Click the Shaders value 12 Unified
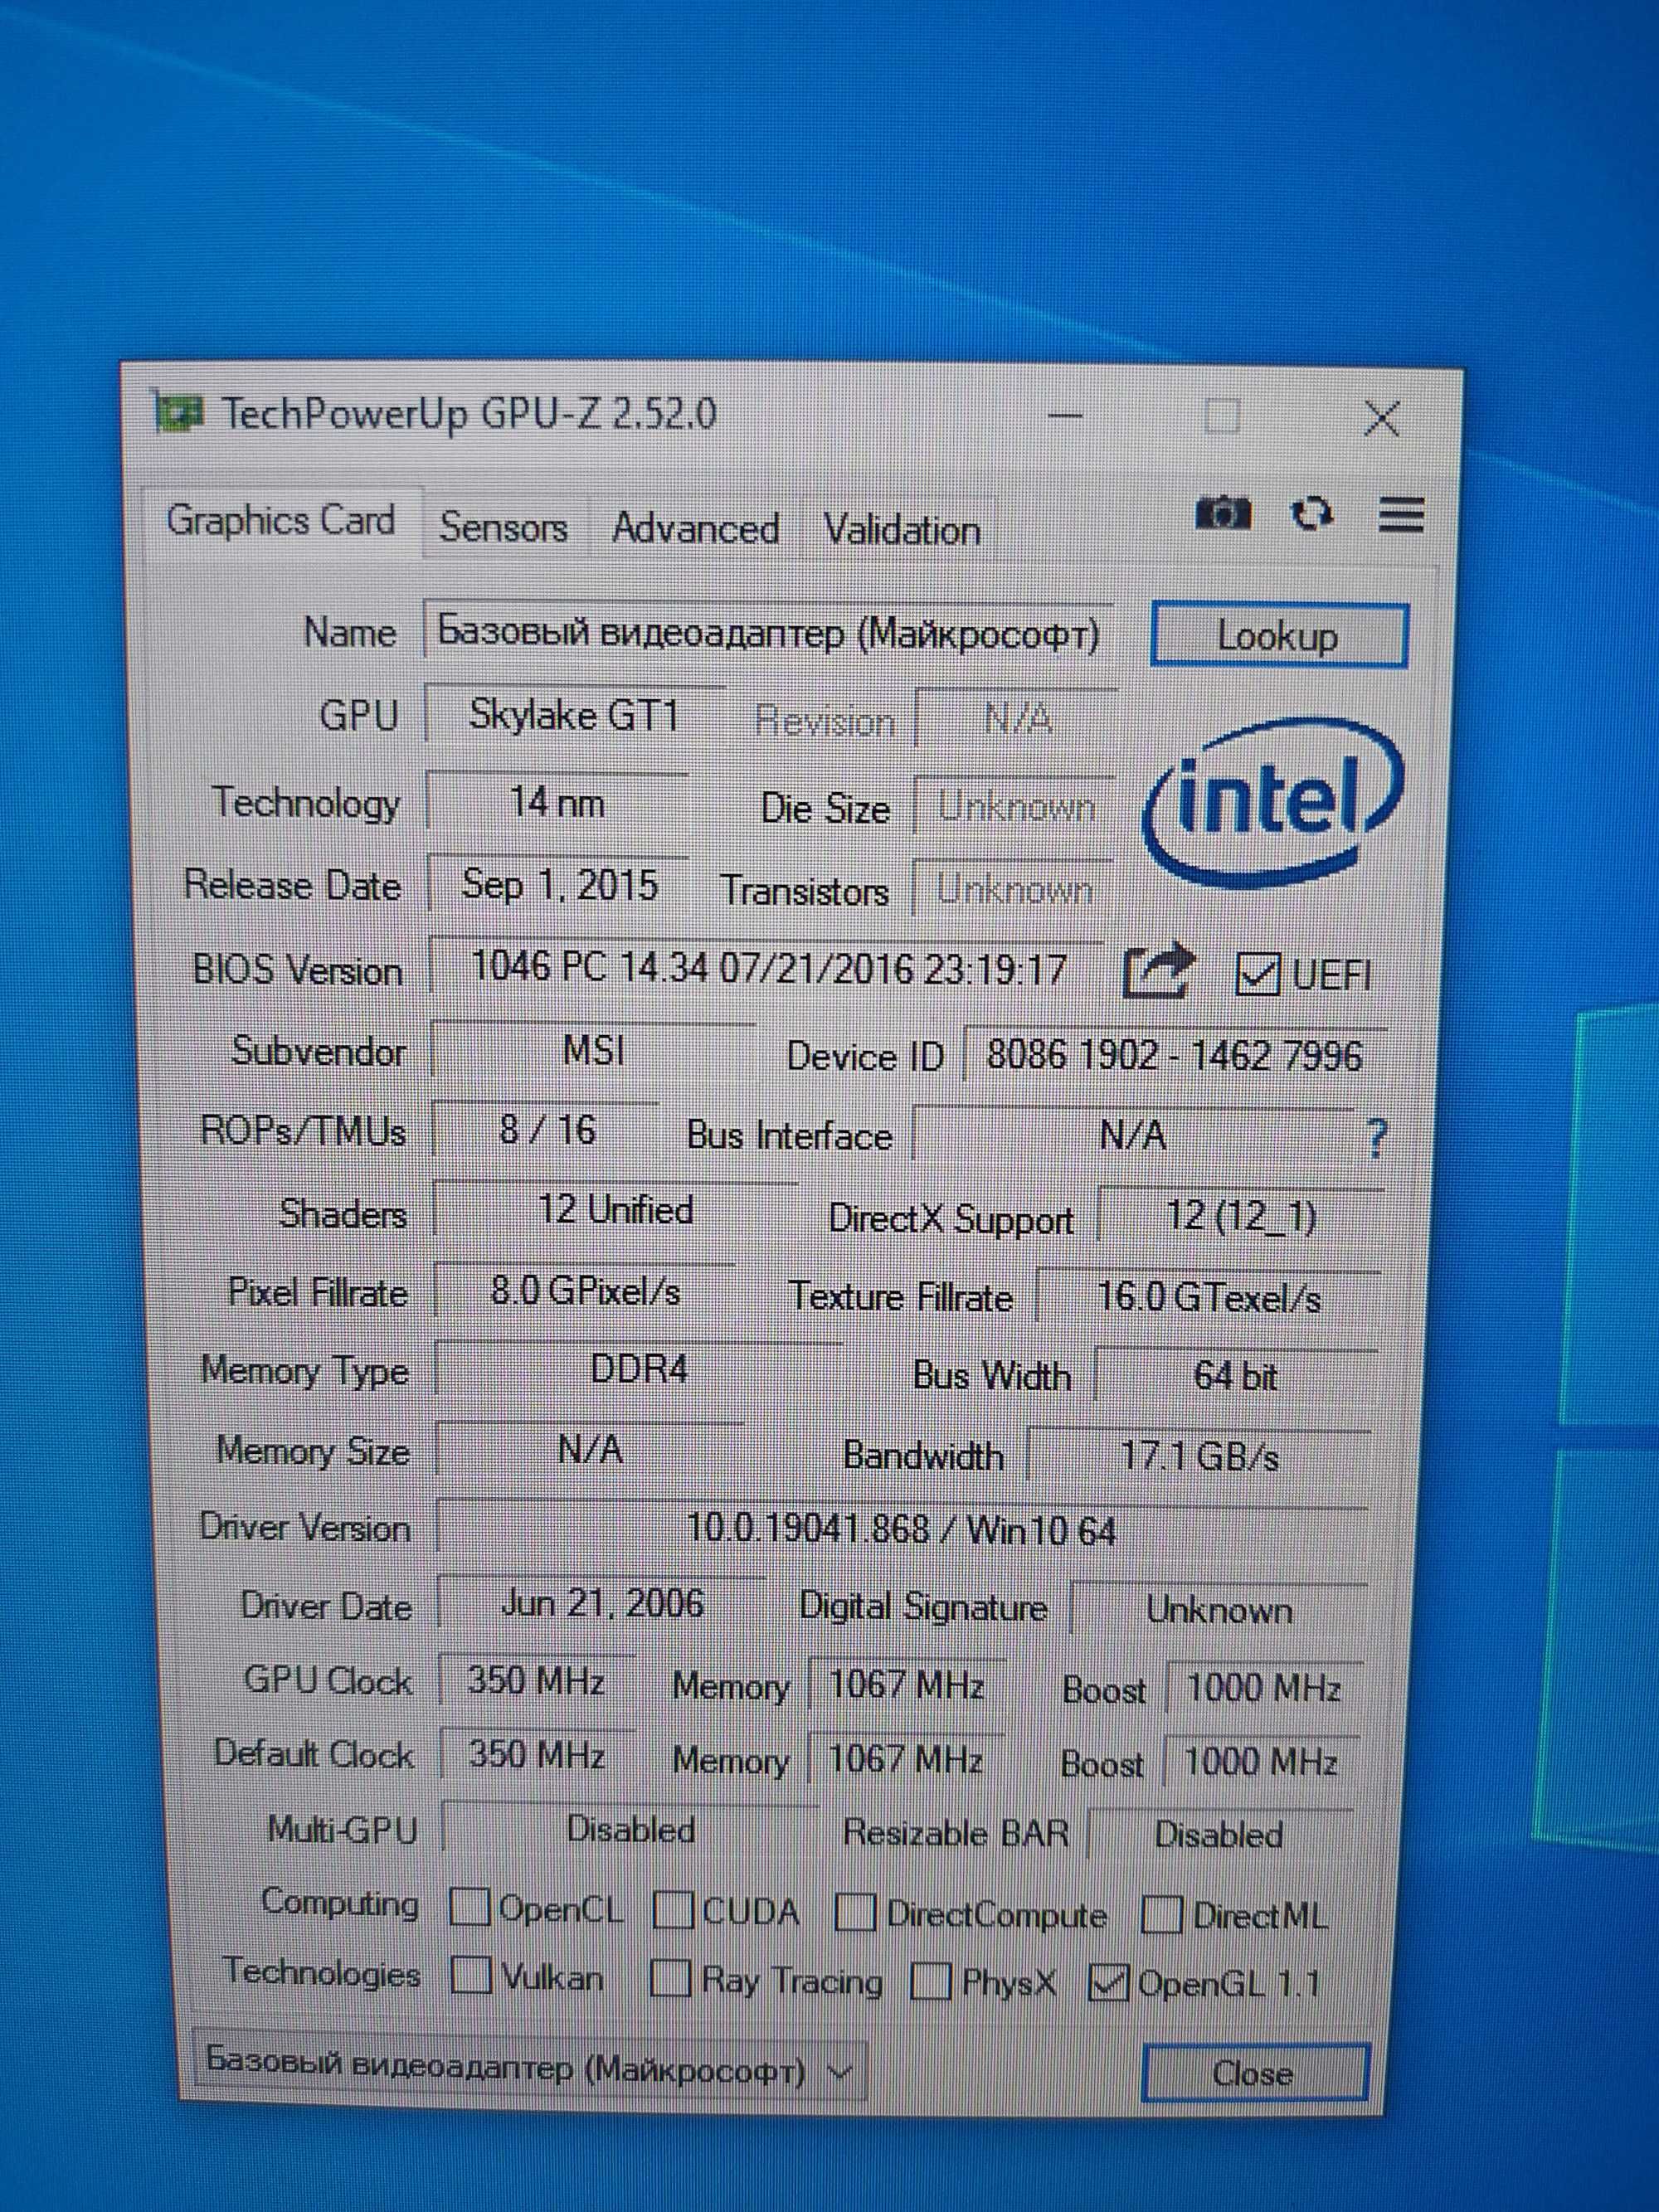The width and height of the screenshot is (1659, 2212). click(615, 1211)
